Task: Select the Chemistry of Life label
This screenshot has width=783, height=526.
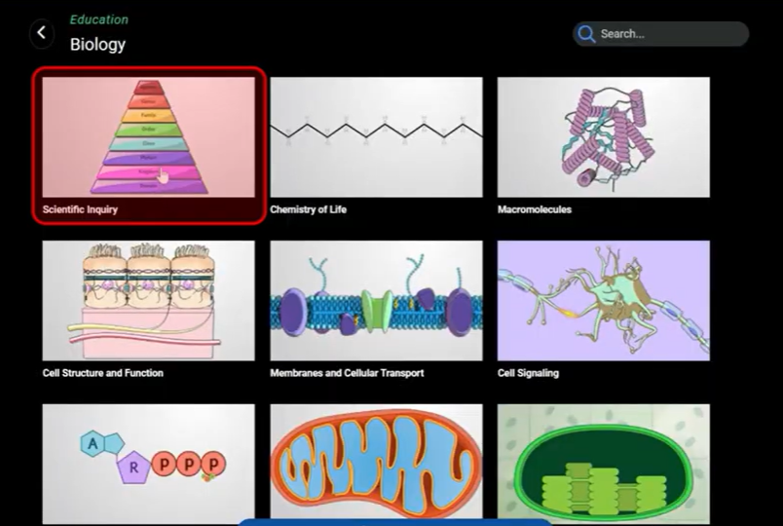Action: (x=308, y=209)
